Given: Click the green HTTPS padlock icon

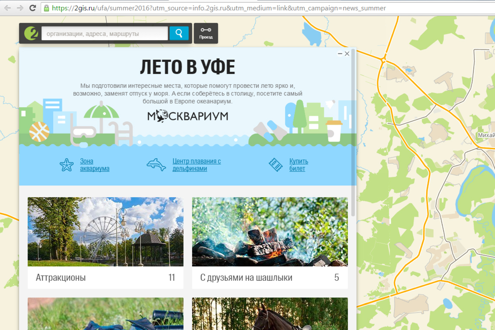Looking at the screenshot, I should 46,8.
